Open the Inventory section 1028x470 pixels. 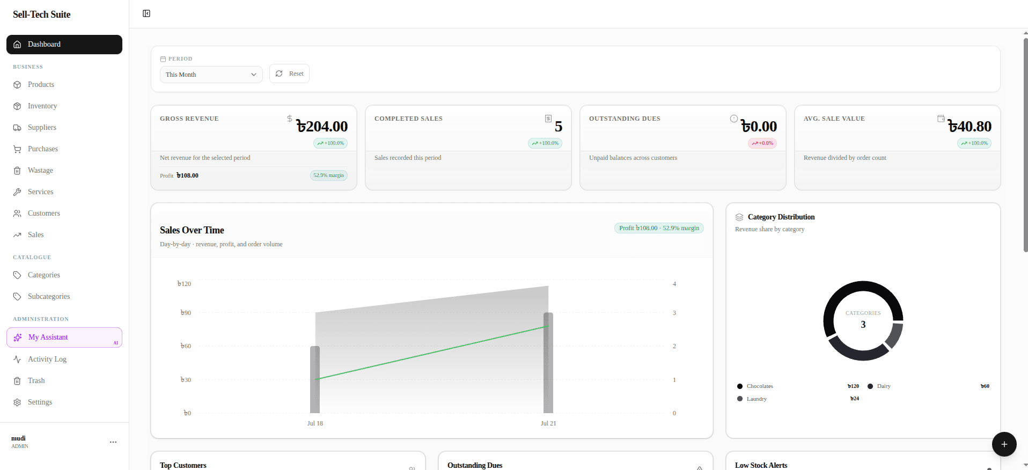64,106
